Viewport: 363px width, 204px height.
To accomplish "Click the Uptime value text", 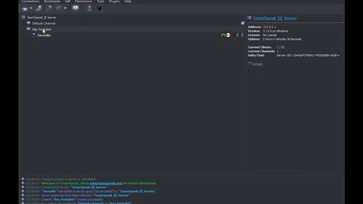I will [282, 39].
